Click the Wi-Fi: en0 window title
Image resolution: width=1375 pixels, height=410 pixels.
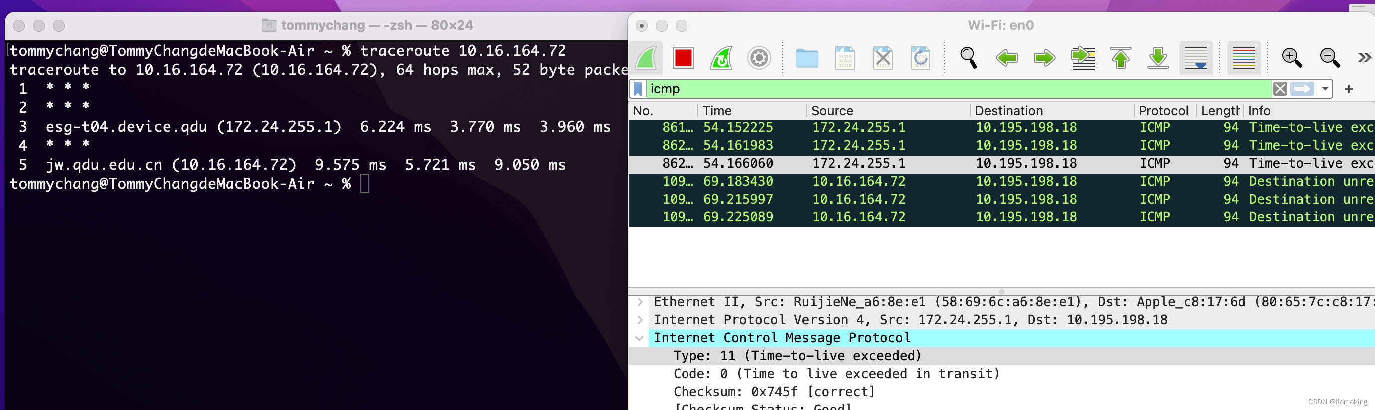(1001, 25)
